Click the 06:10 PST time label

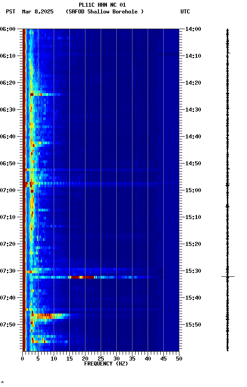tap(8, 56)
